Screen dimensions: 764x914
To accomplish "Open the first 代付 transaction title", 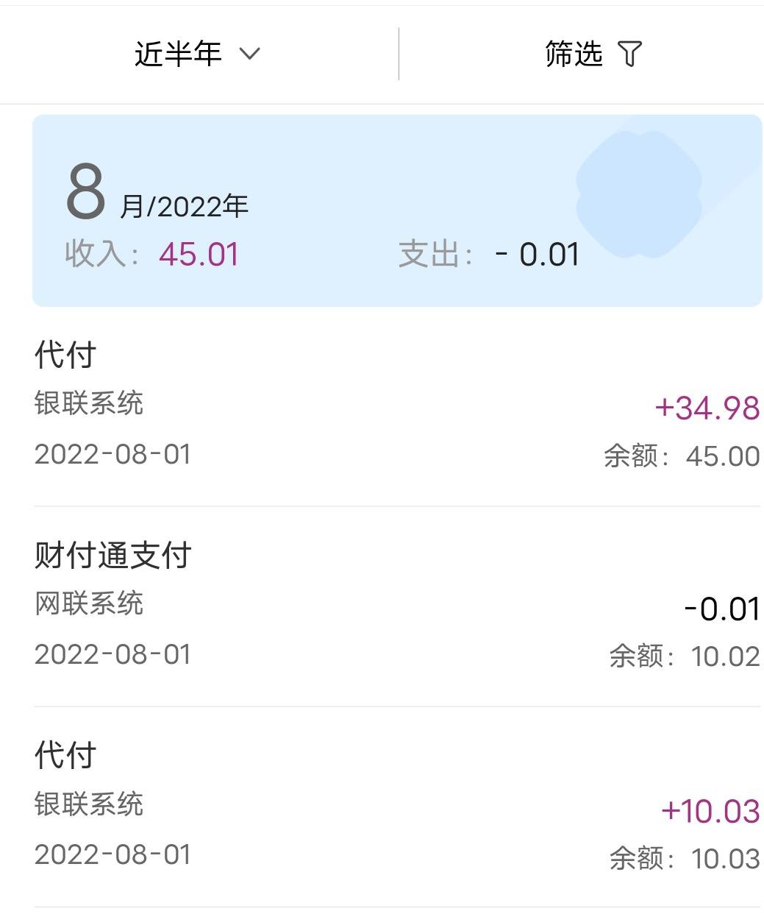I will click(65, 355).
